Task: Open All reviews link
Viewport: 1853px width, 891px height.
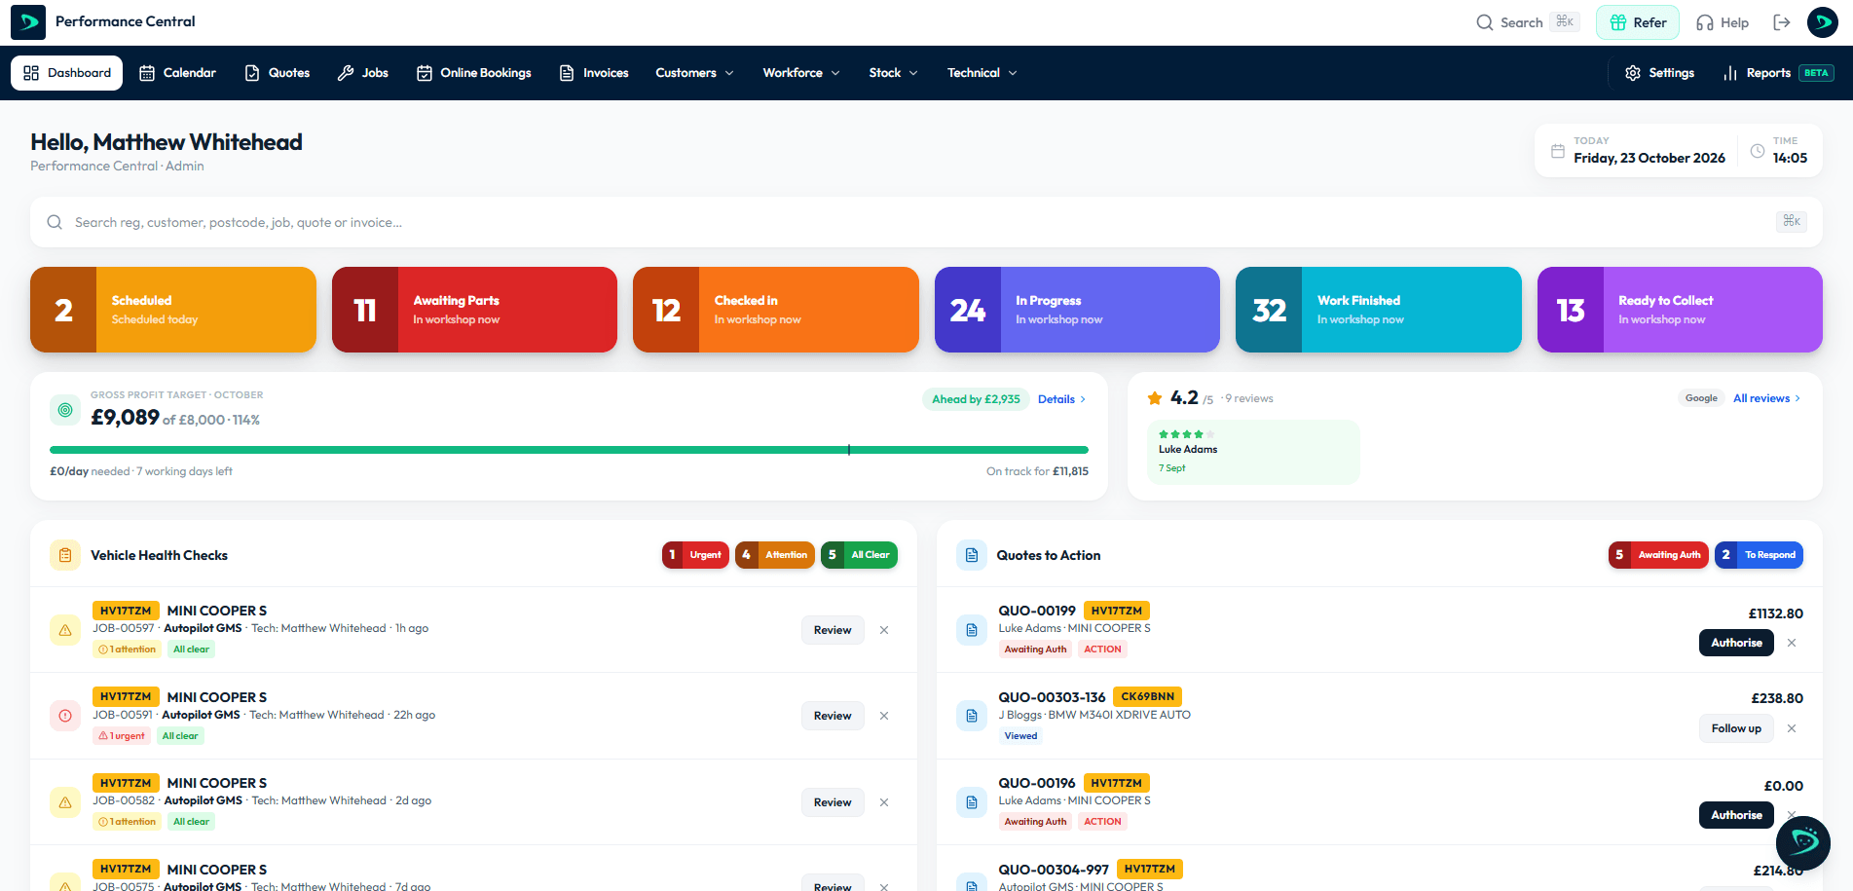Action: pyautogui.click(x=1766, y=398)
